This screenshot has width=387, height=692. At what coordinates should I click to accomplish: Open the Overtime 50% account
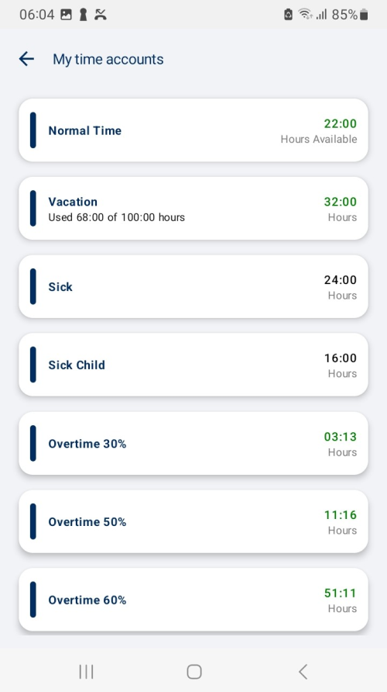pyautogui.click(x=193, y=521)
